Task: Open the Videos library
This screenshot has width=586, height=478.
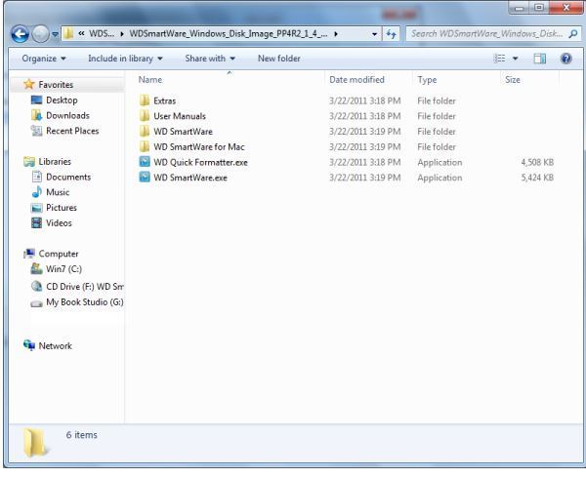Action: click(59, 222)
